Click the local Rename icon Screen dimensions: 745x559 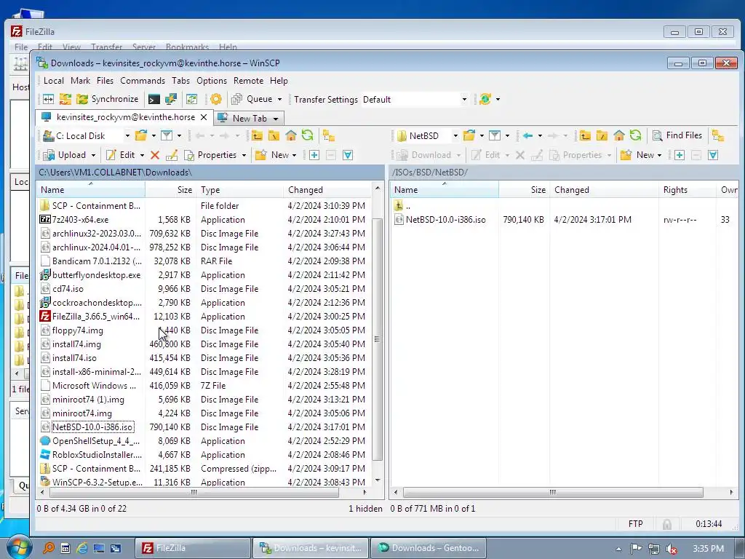click(172, 155)
